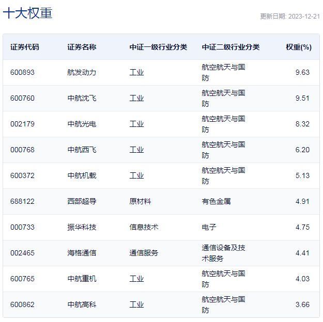Click the 有色金属 sub-industry cell
This screenshot has width=323, height=322.
(x=217, y=201)
